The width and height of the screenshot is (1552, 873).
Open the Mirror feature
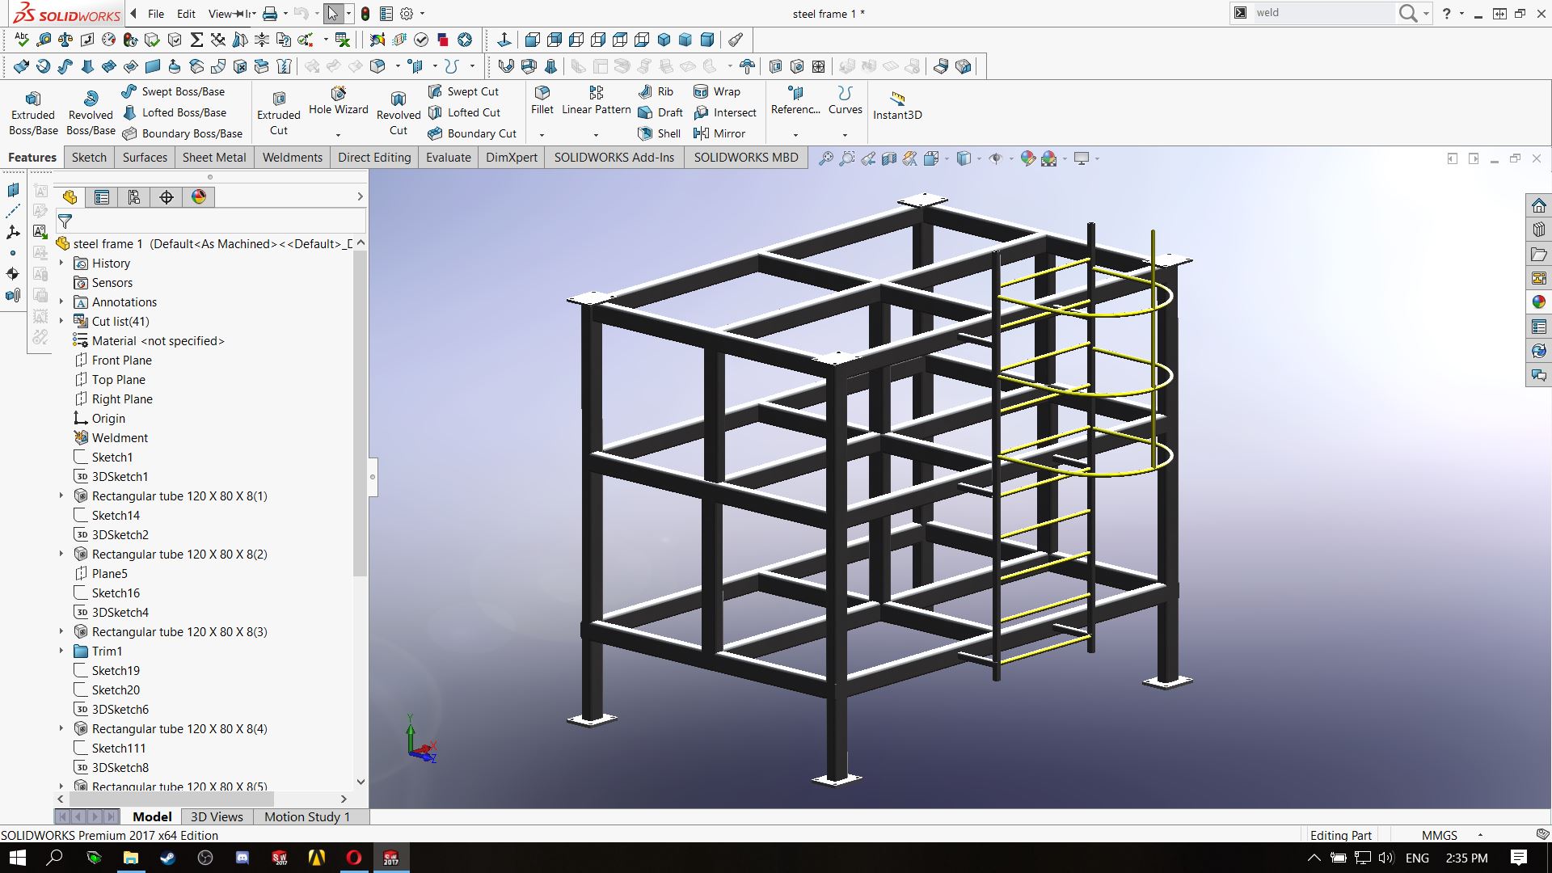pyautogui.click(x=719, y=133)
